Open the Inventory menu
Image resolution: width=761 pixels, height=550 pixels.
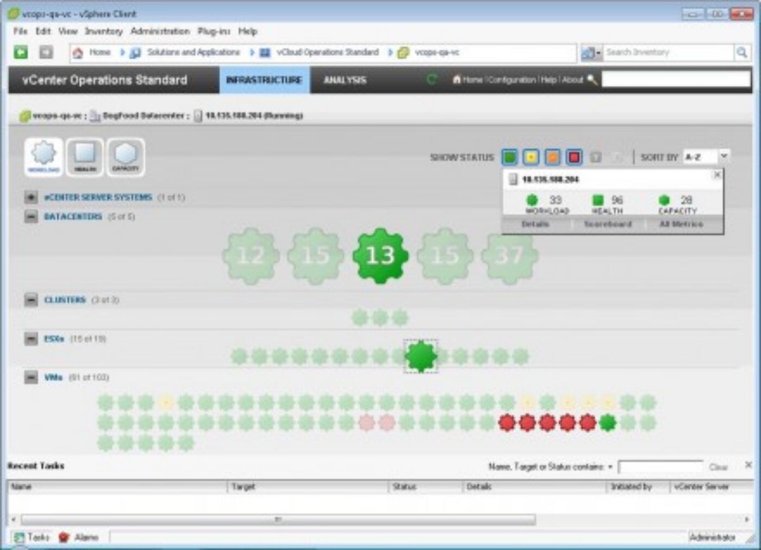(x=103, y=31)
